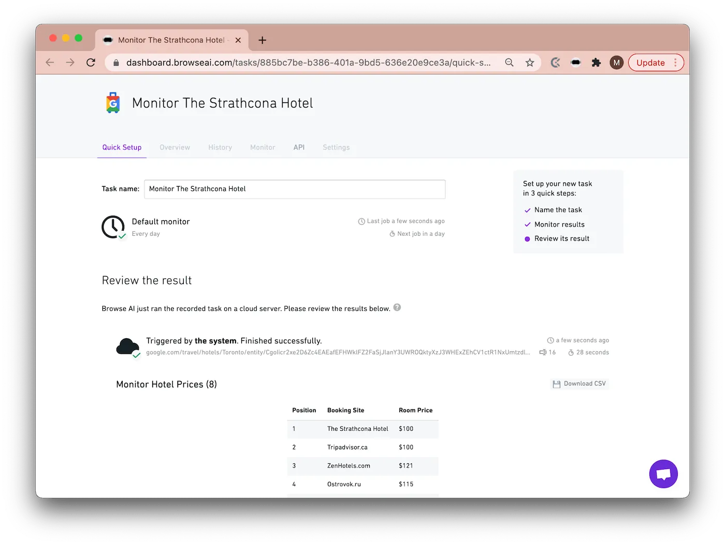Click the browser back arrow
This screenshot has height=545, width=725.
50,63
